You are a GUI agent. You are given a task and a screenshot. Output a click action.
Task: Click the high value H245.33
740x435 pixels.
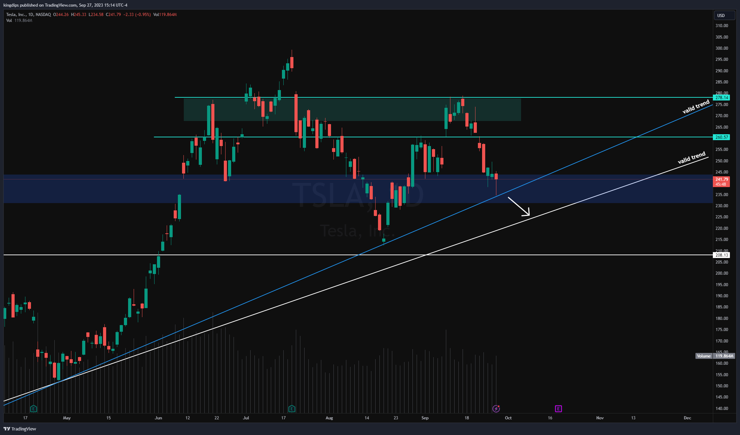79,15
